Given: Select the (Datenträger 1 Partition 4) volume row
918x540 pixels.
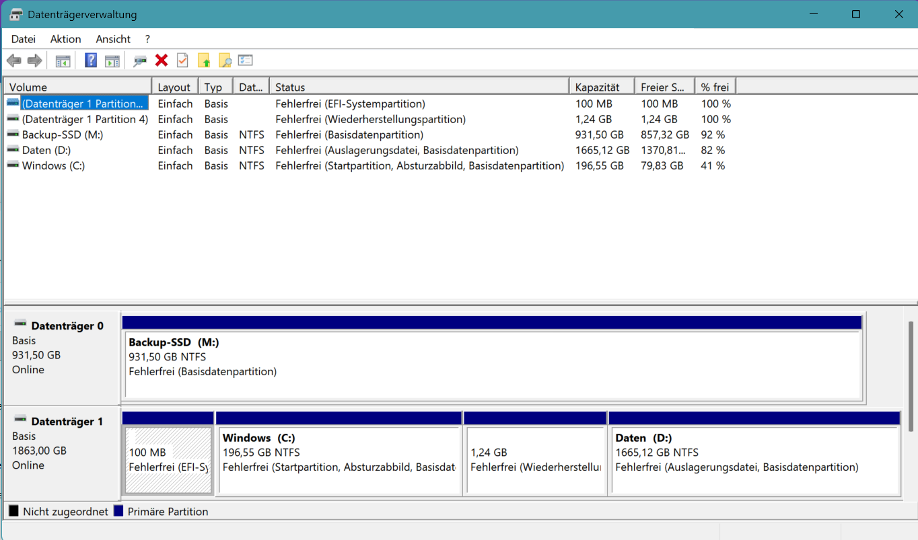Looking at the screenshot, I should click(369, 119).
